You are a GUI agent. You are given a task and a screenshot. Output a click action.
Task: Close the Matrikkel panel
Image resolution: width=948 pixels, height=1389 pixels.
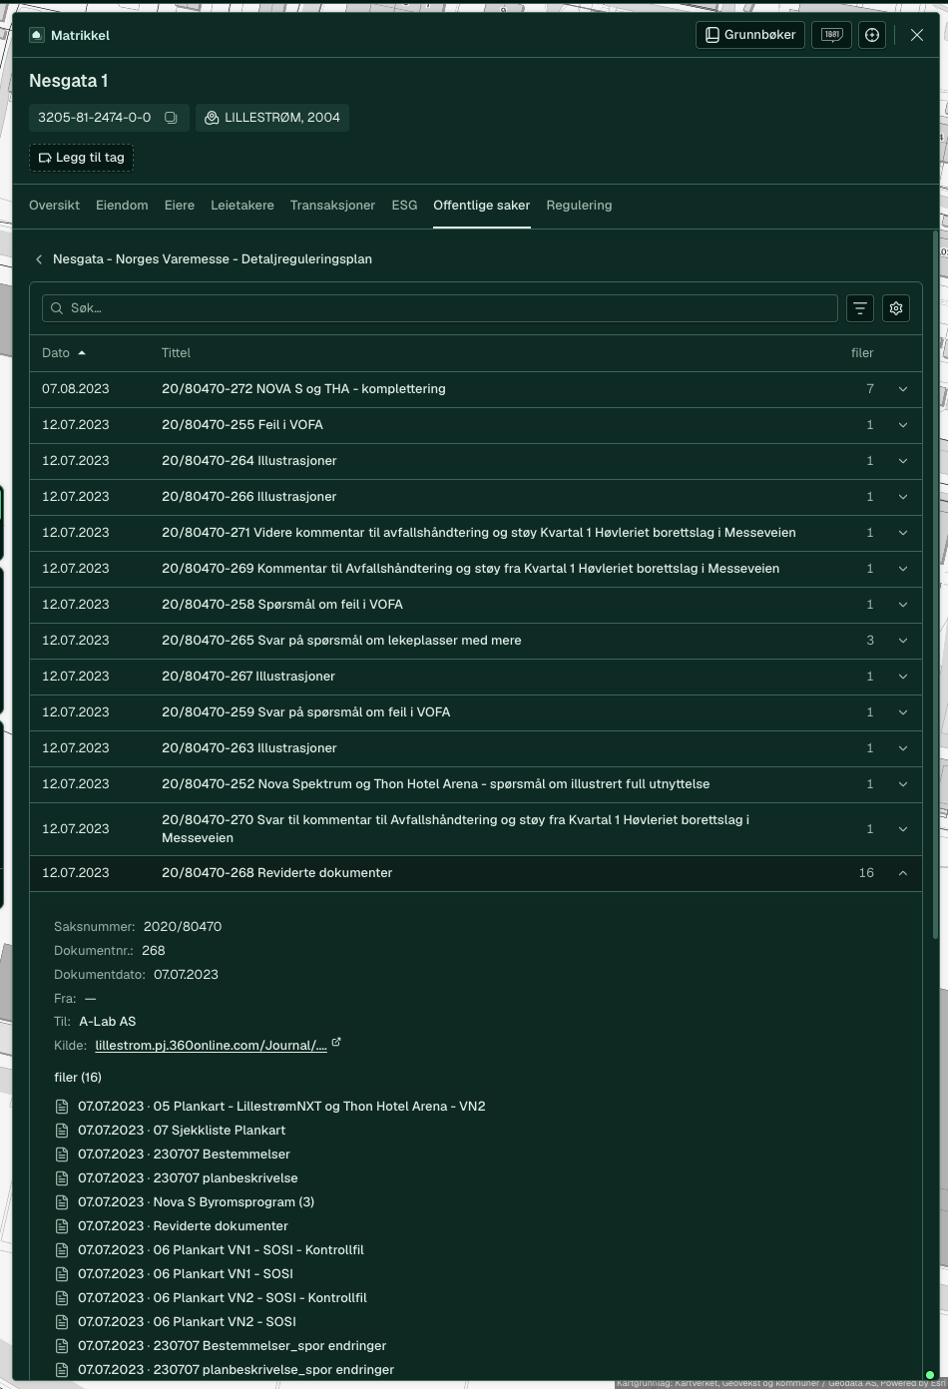pyautogui.click(x=917, y=35)
